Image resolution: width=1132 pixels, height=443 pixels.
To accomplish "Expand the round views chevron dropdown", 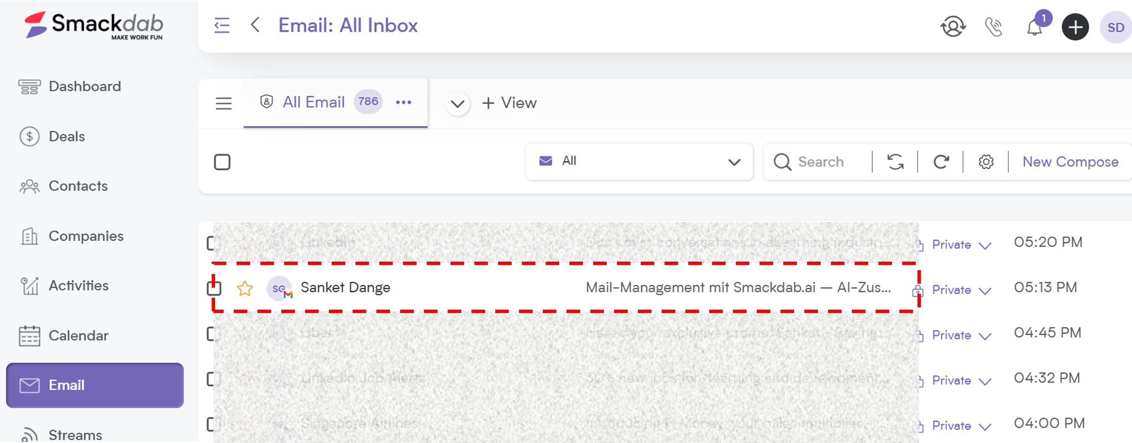I will pos(457,104).
